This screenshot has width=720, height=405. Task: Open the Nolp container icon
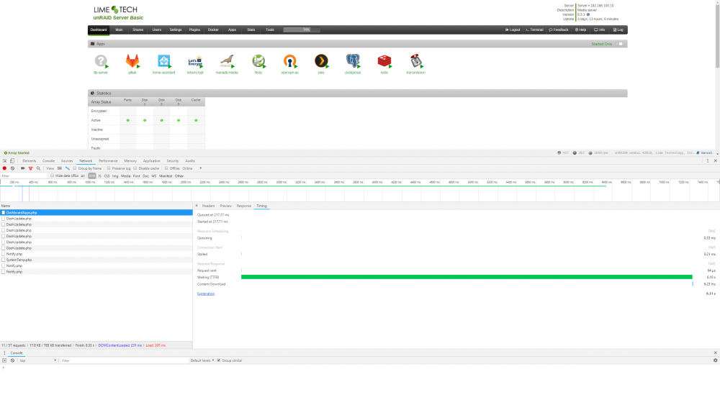[x=258, y=61]
